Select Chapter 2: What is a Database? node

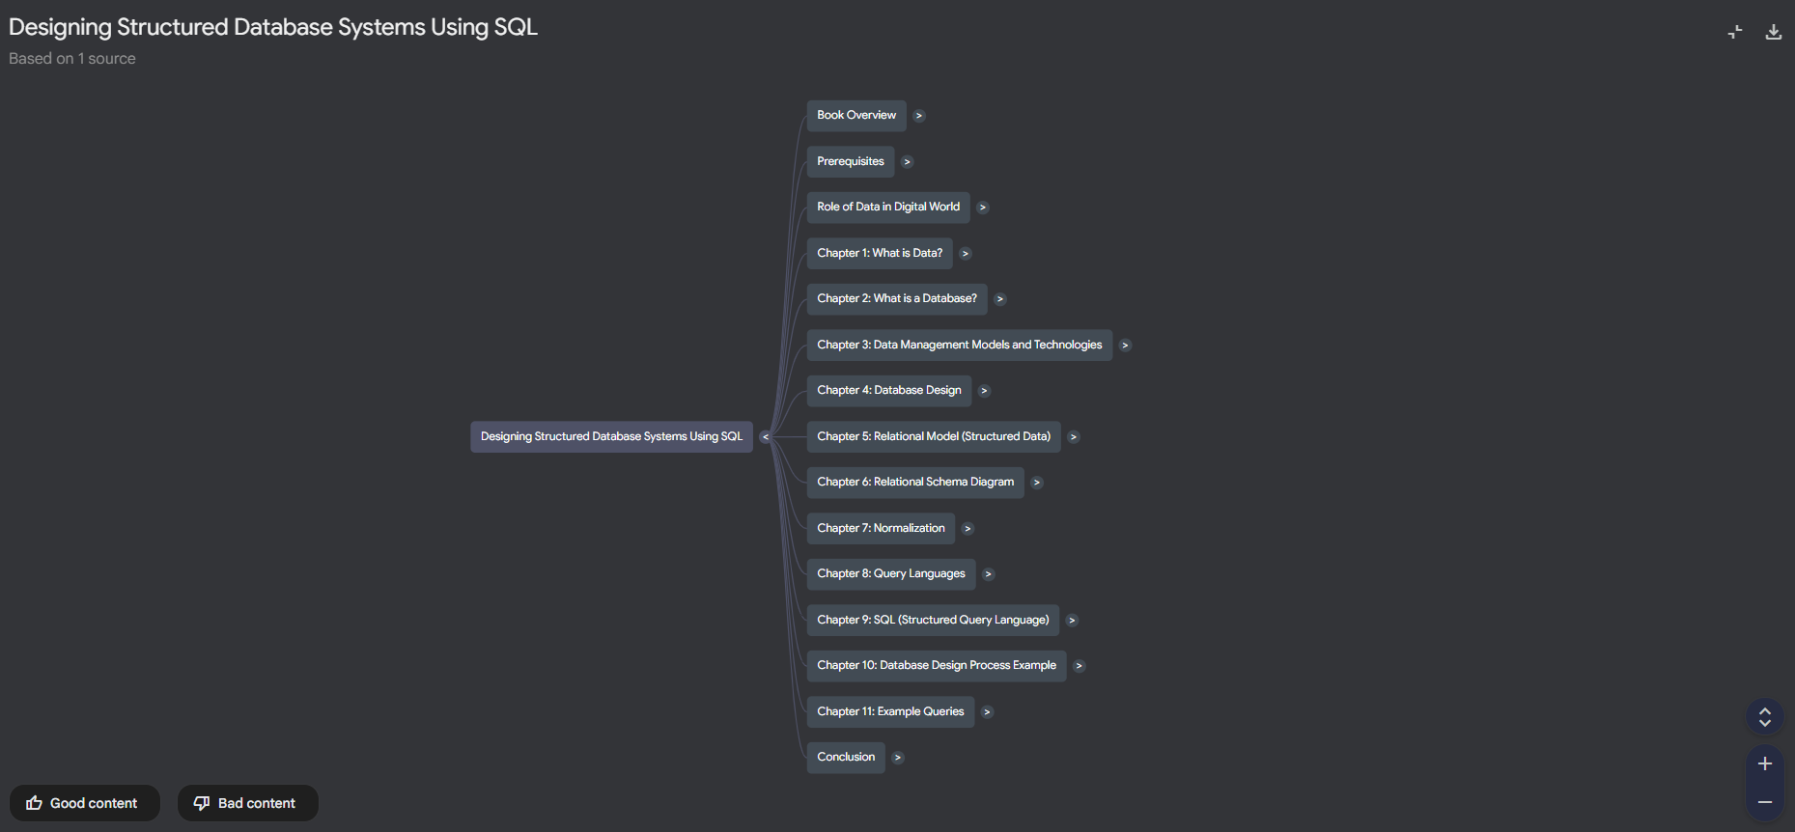(x=897, y=298)
